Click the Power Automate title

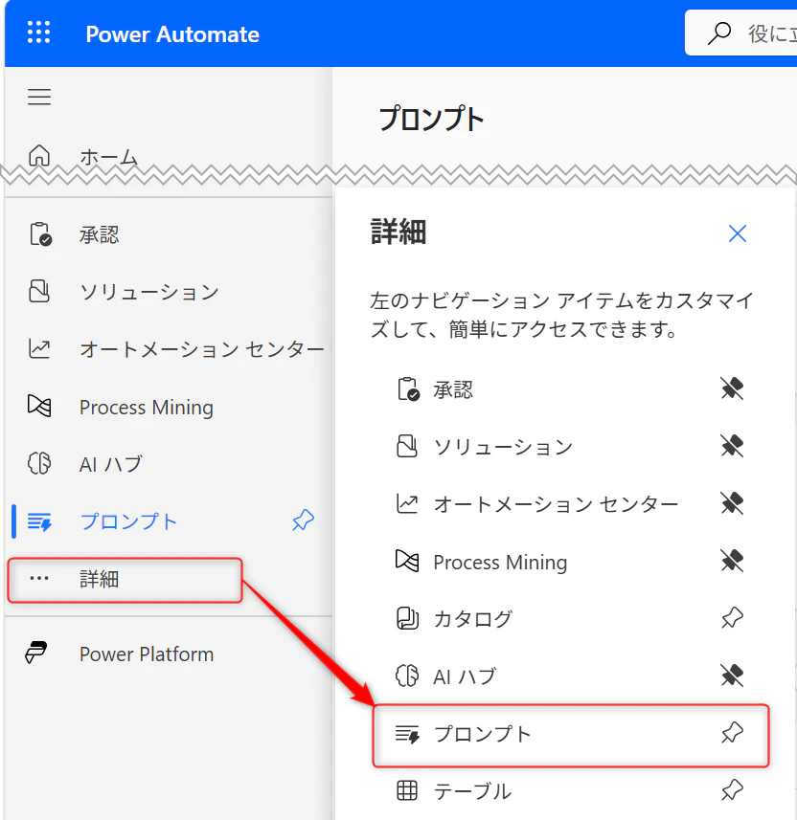[172, 34]
